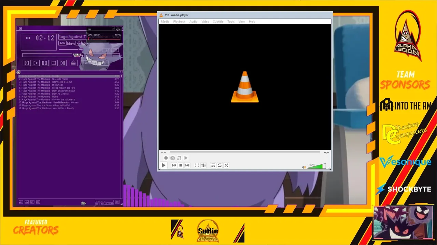Screen dimensions: 437x245
Task: Toggle VLC fullscreen mode
Action: [x=197, y=165]
